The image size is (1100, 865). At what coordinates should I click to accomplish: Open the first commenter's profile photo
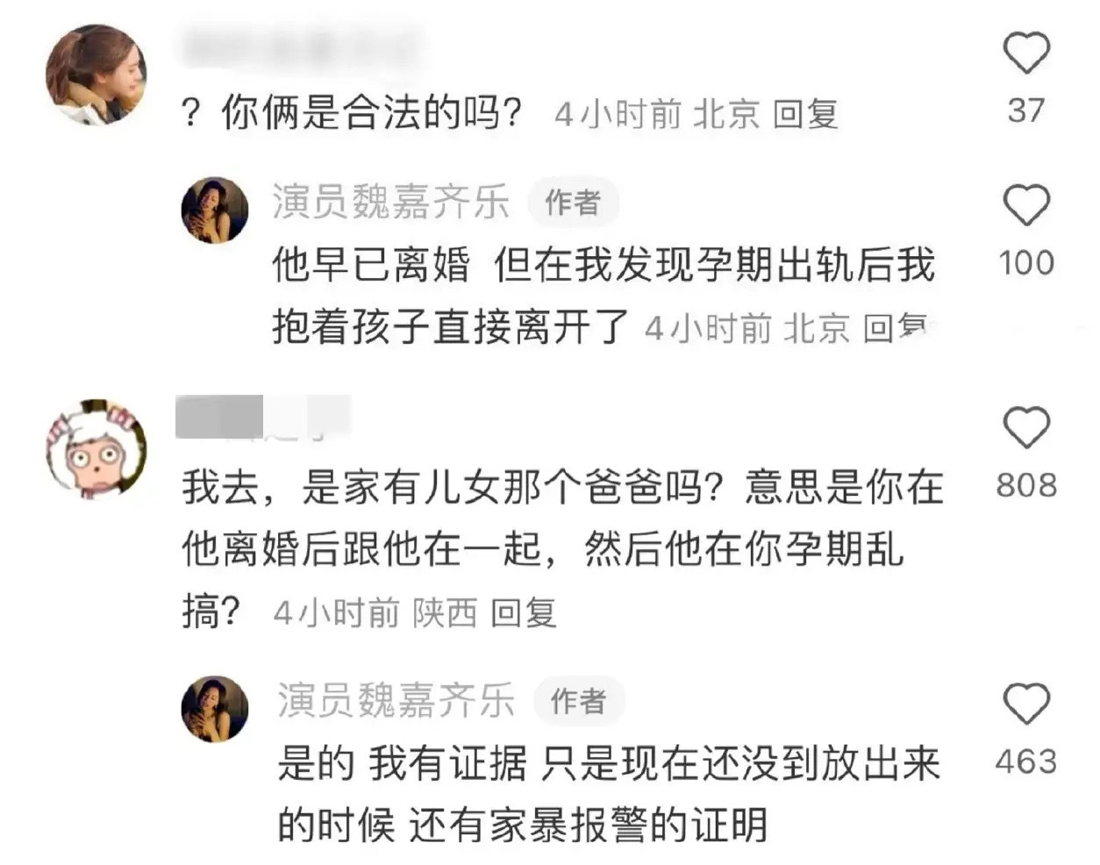[x=95, y=74]
